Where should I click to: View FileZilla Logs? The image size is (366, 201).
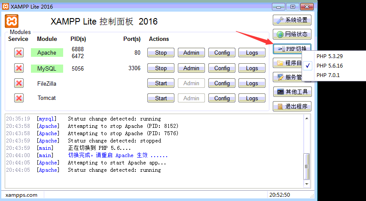point(252,83)
